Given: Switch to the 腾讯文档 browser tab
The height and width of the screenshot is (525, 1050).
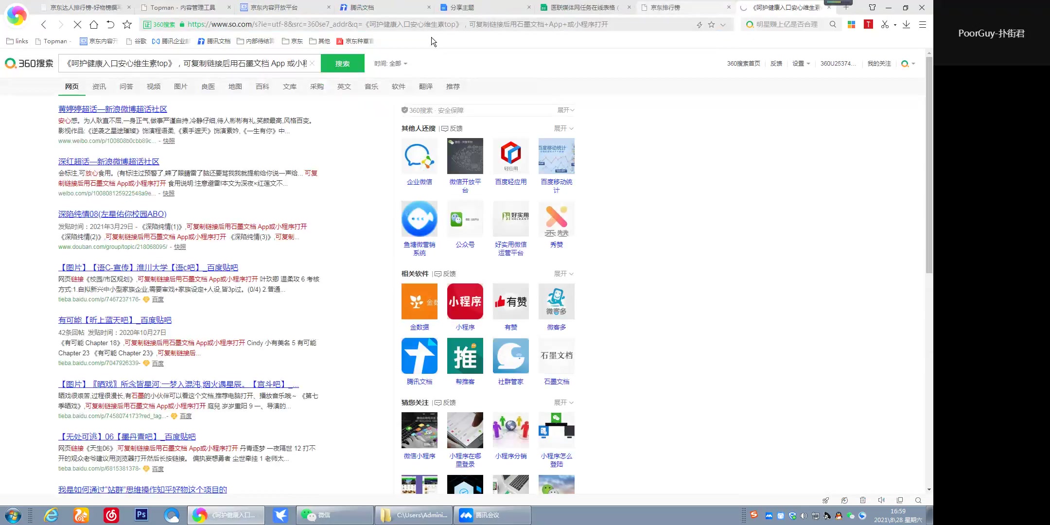Looking at the screenshot, I should [x=362, y=7].
